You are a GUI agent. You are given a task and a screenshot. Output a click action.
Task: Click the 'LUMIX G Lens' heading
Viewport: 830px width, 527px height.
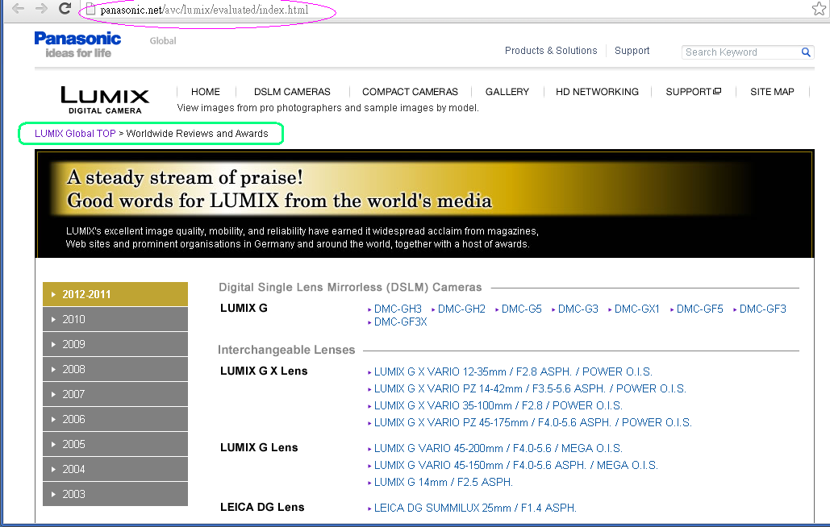tap(259, 447)
